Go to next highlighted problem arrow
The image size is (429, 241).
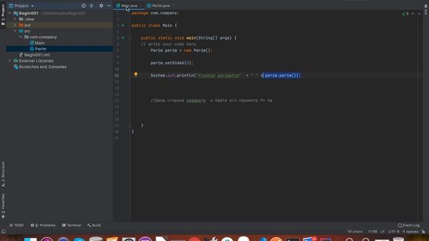pos(419,13)
